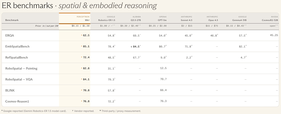Click the 76.3 Cosmos-Reason1 score
Screen dimensions: 281x114
tap(163, 101)
